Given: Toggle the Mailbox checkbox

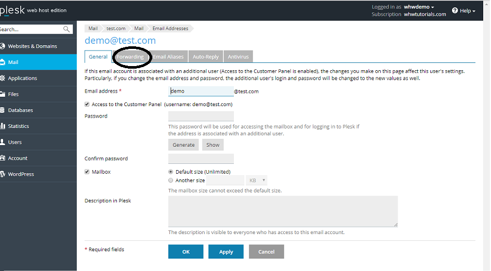Looking at the screenshot, I should [87, 172].
